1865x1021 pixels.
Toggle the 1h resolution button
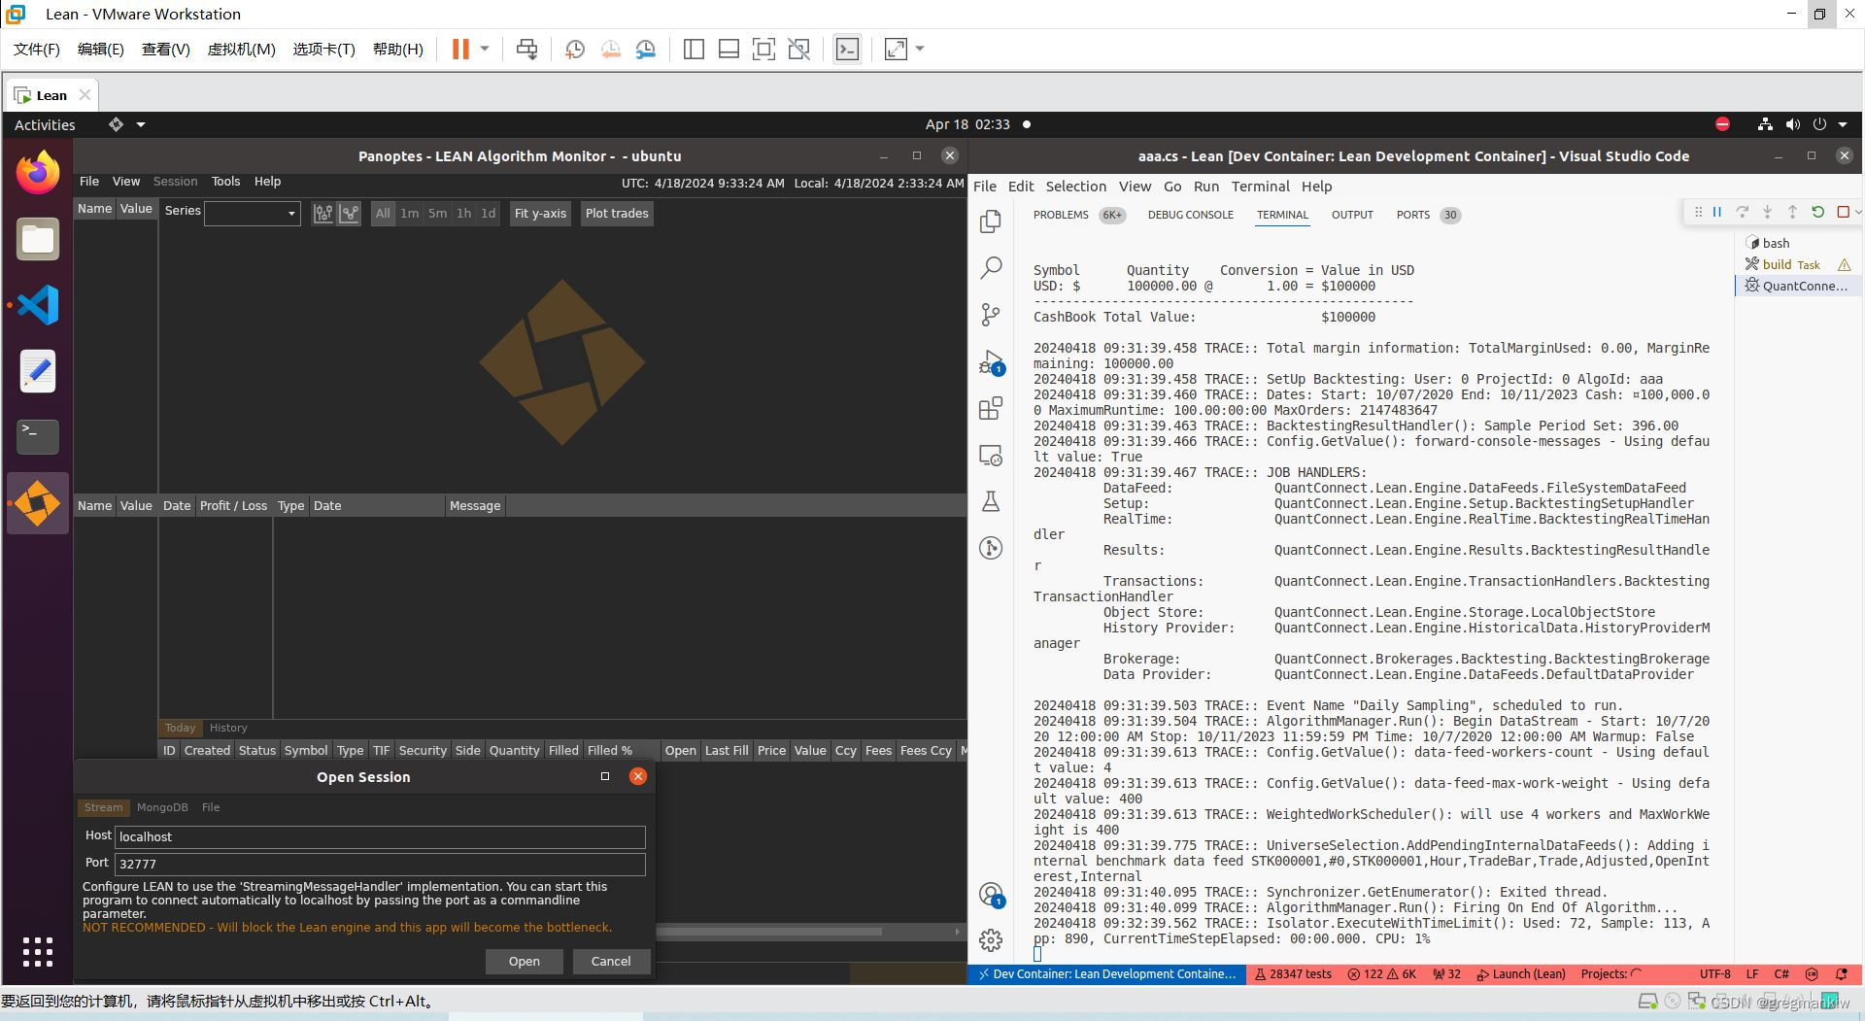pos(464,214)
